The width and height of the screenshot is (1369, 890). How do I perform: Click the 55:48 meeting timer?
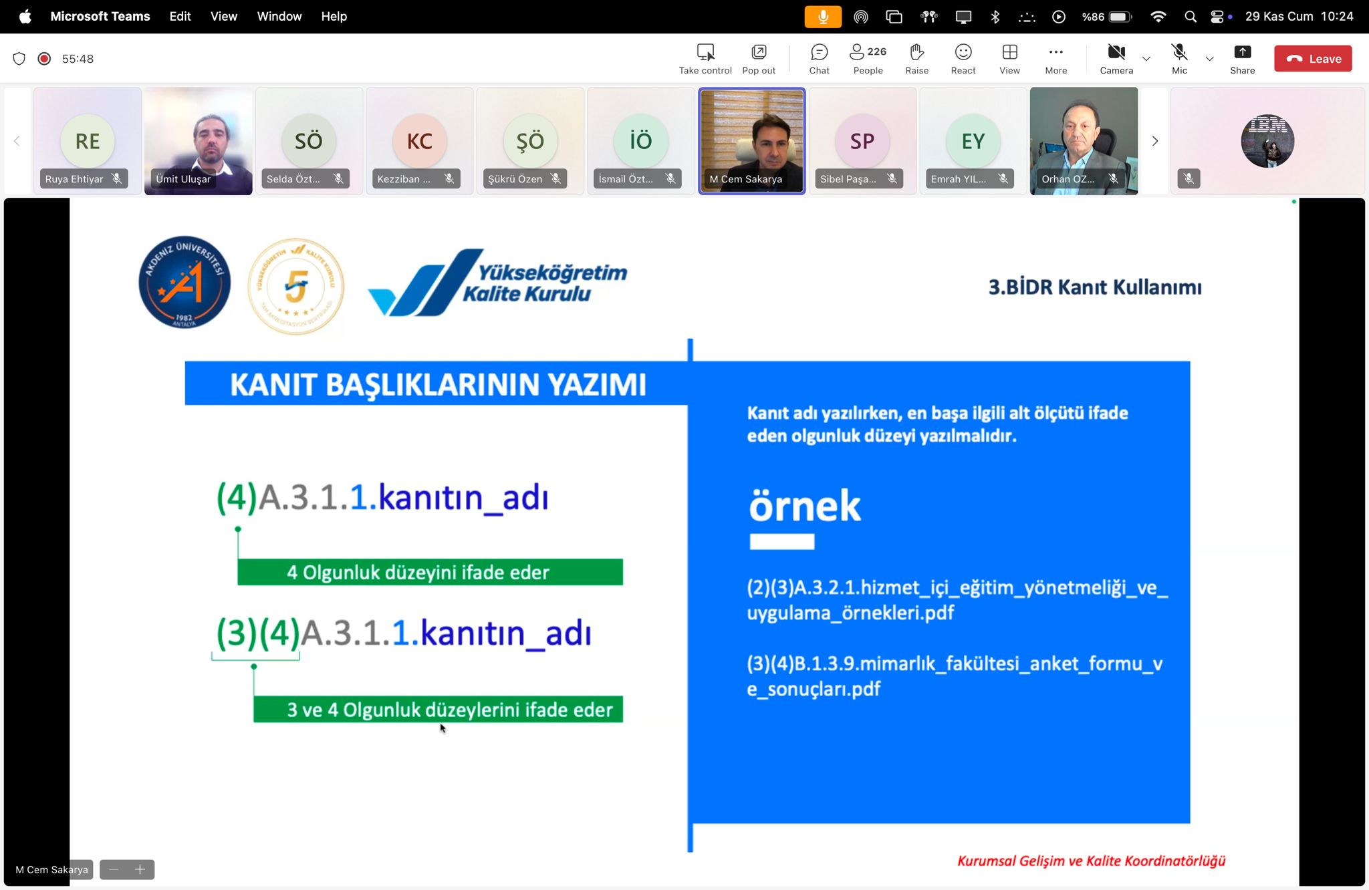coord(78,59)
